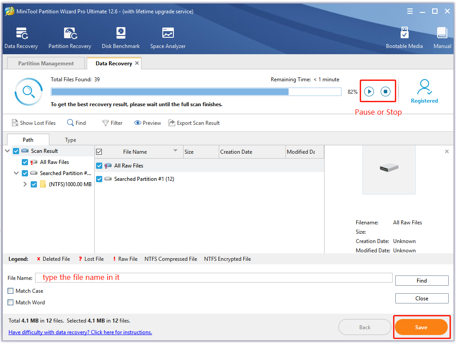Open the Find tool in toolbar
This screenshot has width=458, height=343.
[76, 123]
